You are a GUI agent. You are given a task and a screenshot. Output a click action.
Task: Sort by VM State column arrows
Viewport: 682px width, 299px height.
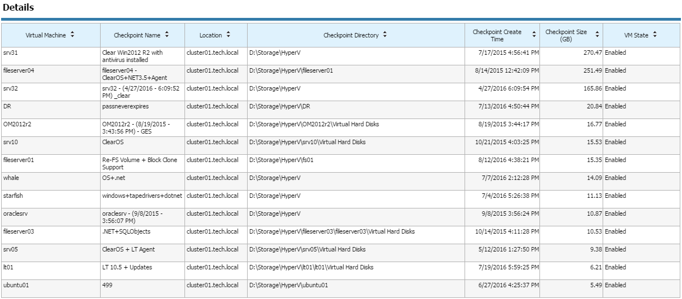[x=655, y=35]
